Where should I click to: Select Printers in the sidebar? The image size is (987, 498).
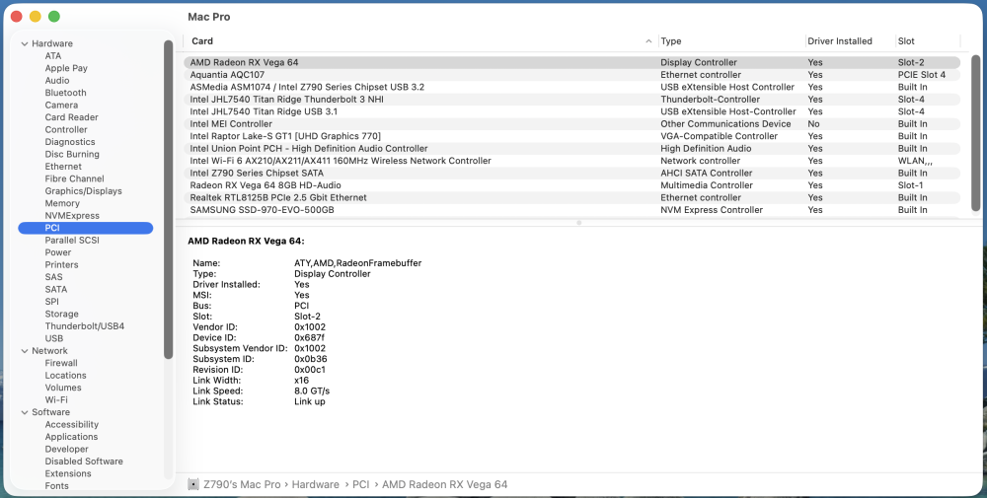tap(61, 264)
